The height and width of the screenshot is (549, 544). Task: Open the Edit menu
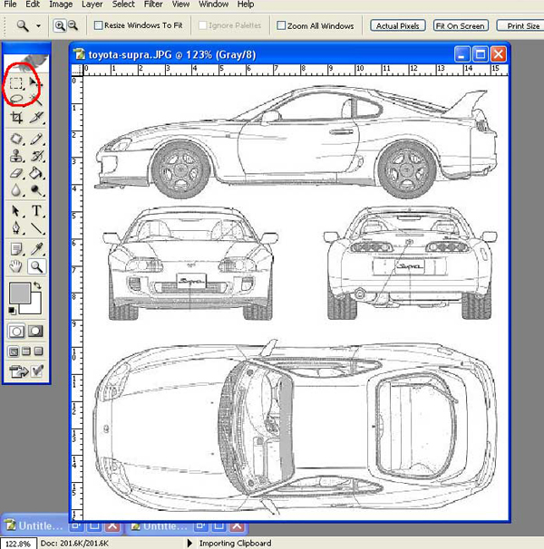(33, 5)
